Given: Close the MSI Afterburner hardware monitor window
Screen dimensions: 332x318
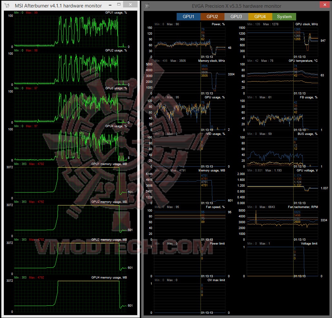Looking at the screenshot, I should 130,5.
